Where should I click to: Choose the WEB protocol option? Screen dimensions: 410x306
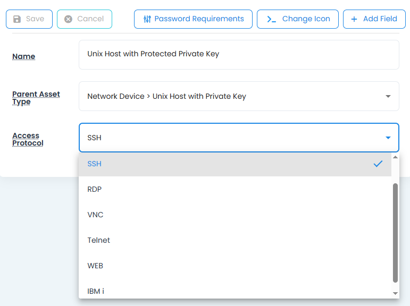click(95, 266)
